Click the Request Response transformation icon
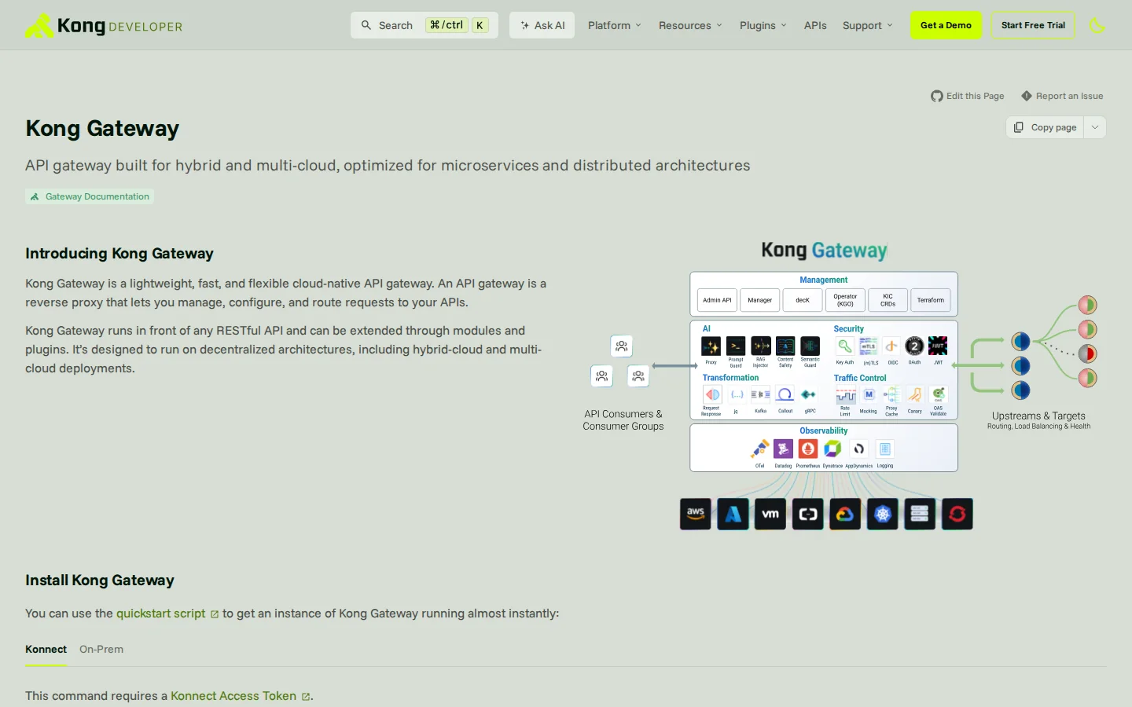Viewport: 1132px width, 707px height. 712,395
